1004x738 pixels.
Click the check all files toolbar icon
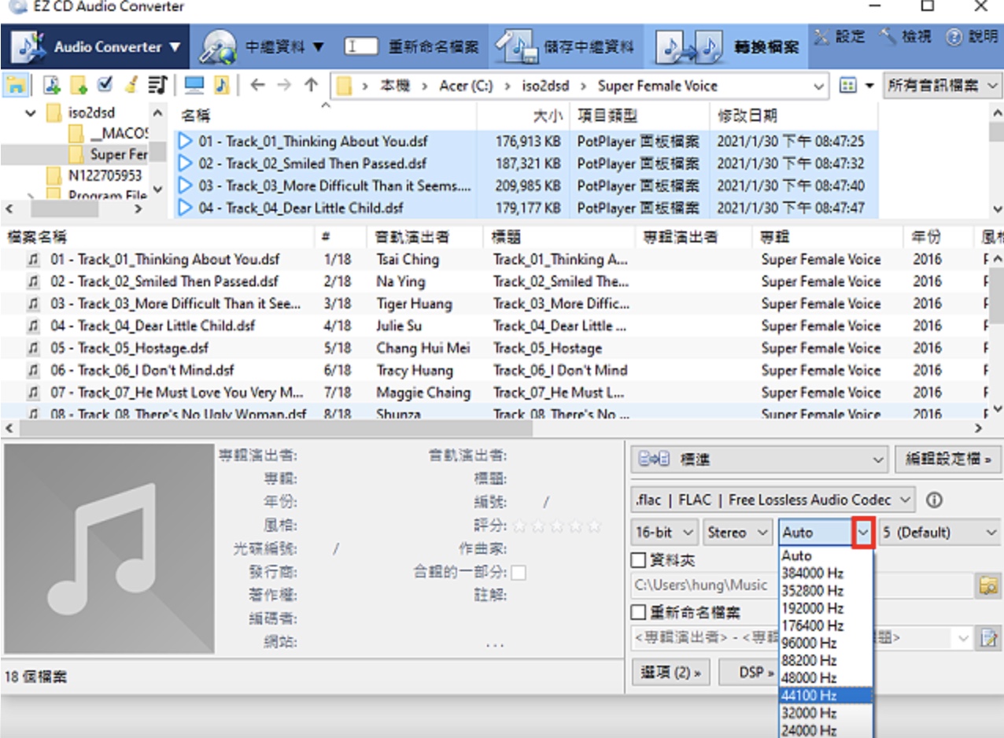[105, 85]
